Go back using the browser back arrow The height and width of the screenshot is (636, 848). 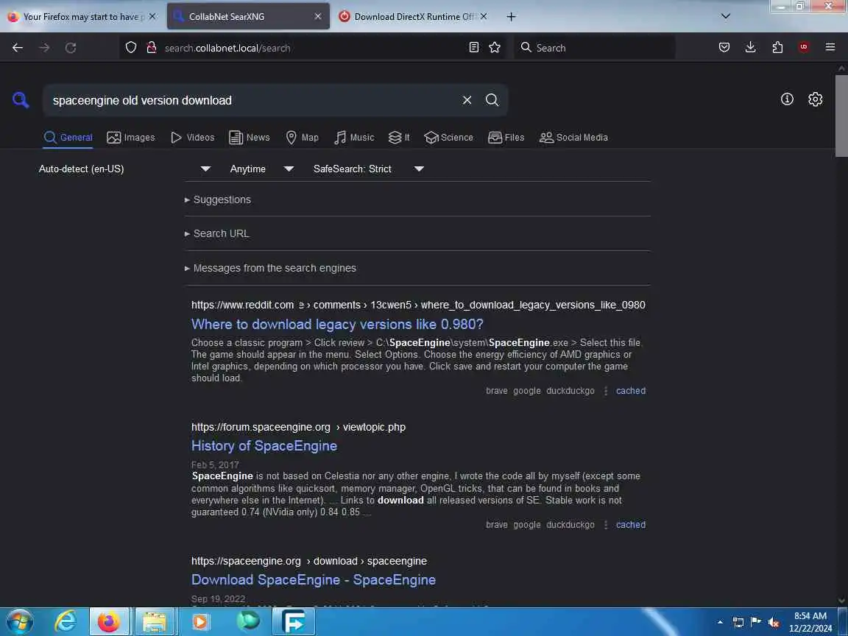[18, 48]
